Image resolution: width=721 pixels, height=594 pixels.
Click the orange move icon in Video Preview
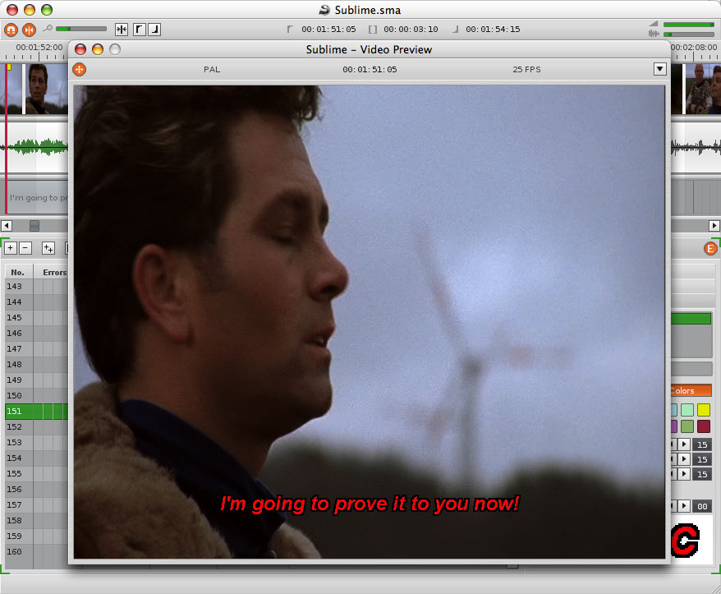point(79,70)
